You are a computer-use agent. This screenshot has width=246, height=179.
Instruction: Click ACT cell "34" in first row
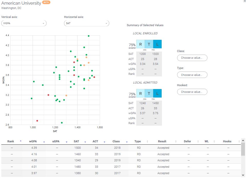click(x=96, y=148)
